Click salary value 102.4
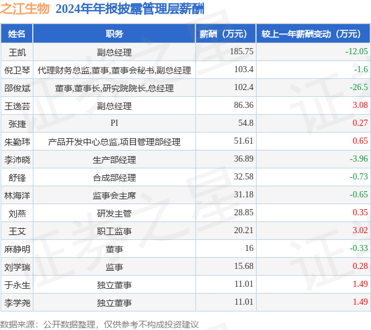 click(244, 87)
